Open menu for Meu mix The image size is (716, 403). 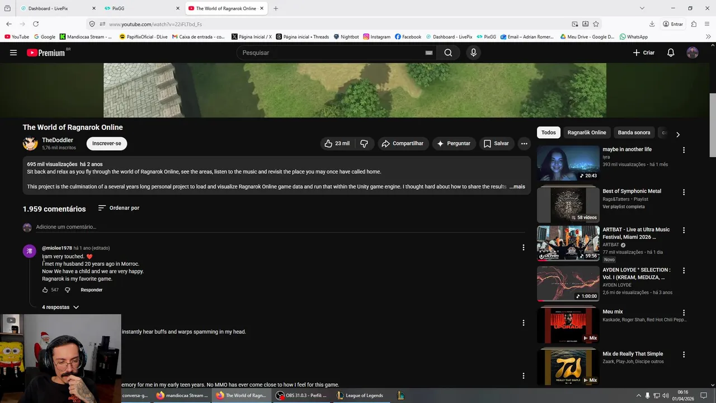684,312
